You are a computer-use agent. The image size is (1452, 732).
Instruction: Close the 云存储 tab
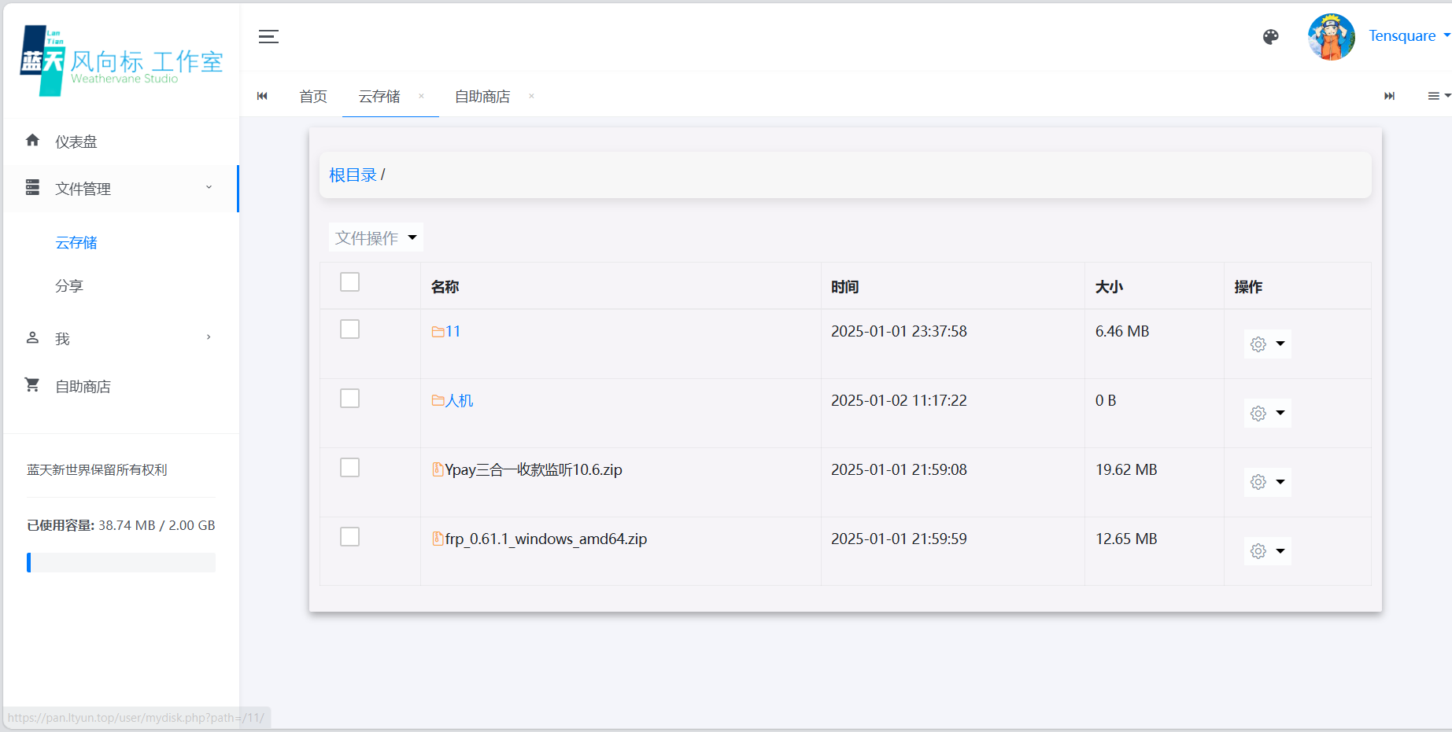pyautogui.click(x=421, y=96)
